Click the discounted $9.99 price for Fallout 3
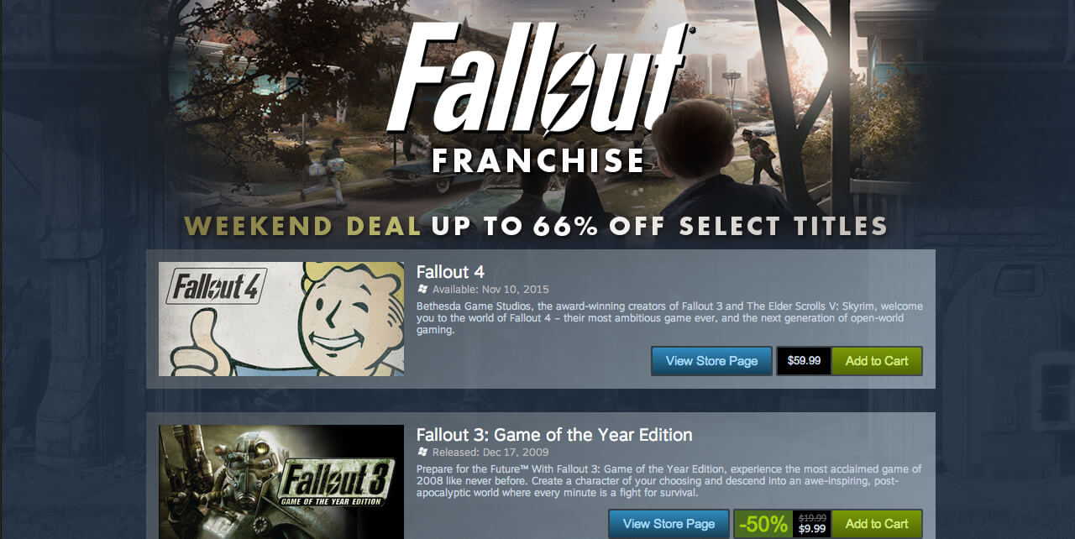Viewport: 1075px width, 539px height. click(x=811, y=527)
